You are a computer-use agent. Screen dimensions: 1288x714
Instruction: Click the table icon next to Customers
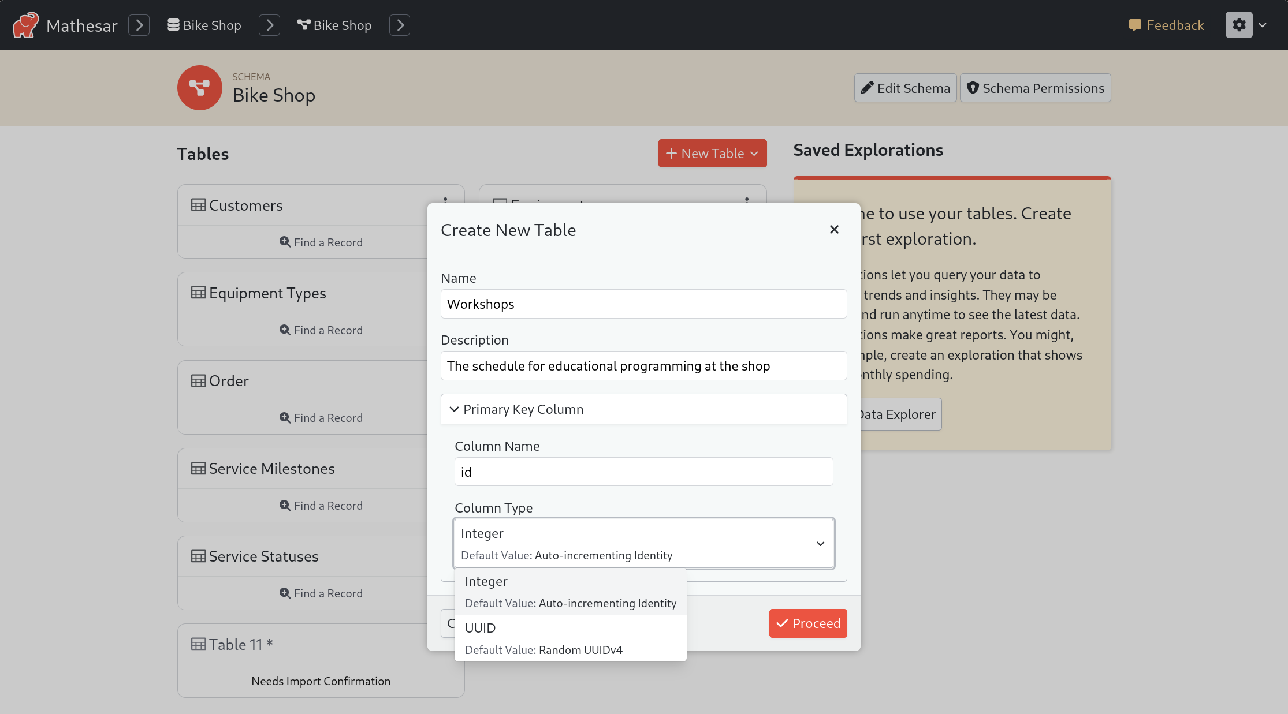click(198, 205)
